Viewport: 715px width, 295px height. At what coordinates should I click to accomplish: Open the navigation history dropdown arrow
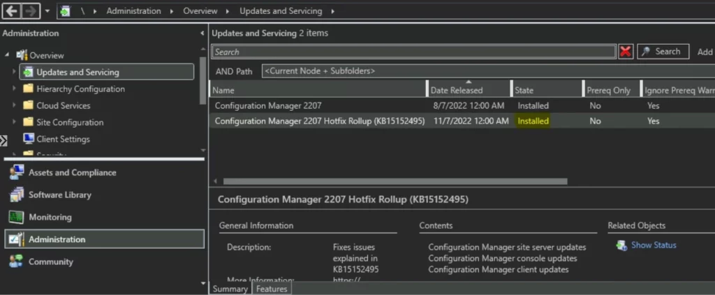click(47, 11)
